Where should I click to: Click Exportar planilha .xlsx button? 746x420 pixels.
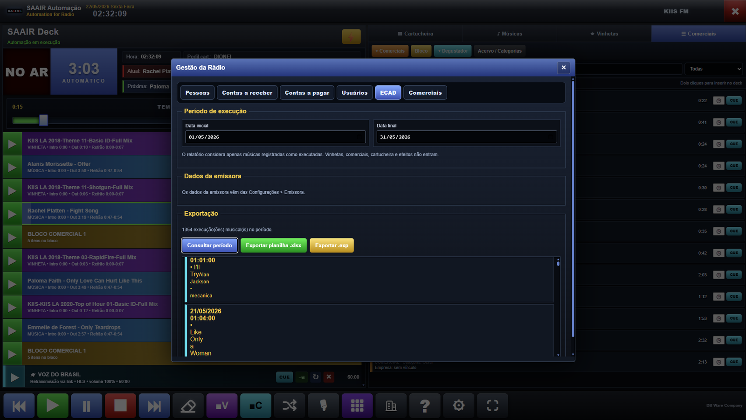coord(274,245)
